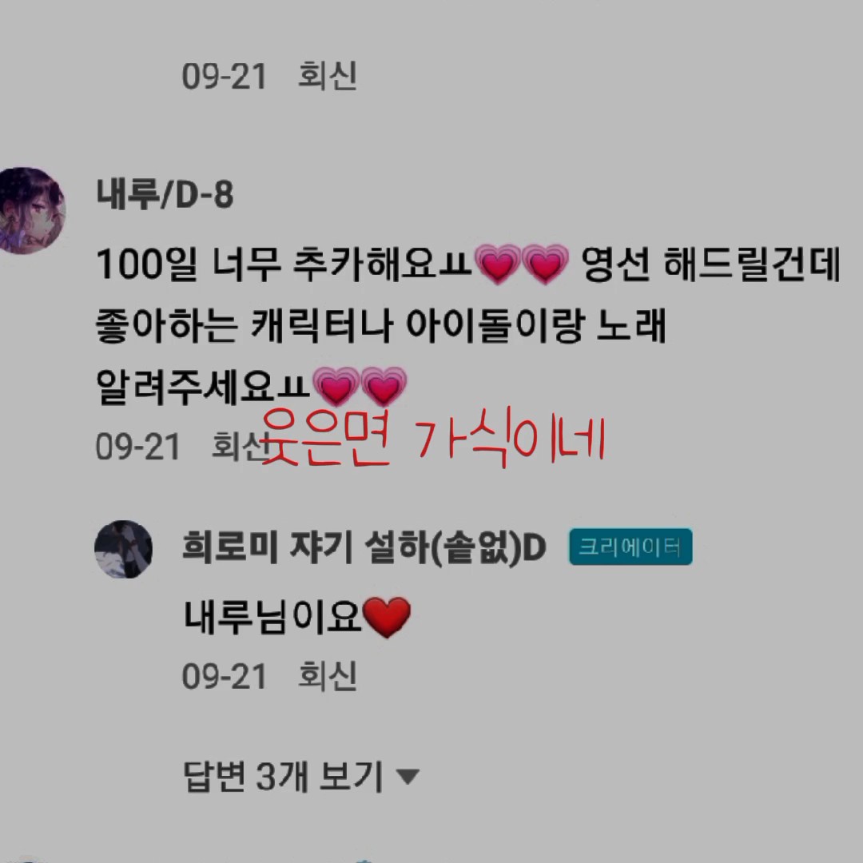Tap the topmost 회신 link above 내루/D-8
The width and height of the screenshot is (863, 863).
point(328,75)
